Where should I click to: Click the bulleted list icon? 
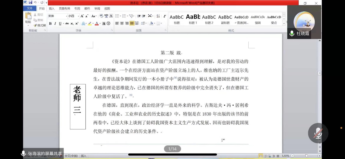[117, 16]
